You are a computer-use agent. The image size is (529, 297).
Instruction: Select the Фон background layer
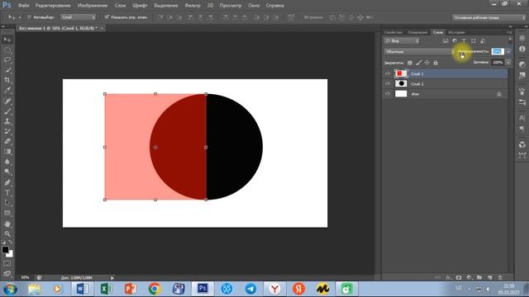click(x=445, y=94)
